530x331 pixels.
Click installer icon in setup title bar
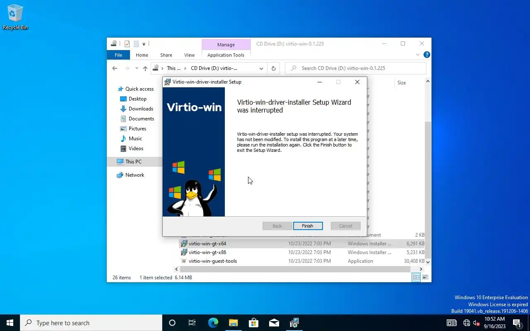point(167,82)
